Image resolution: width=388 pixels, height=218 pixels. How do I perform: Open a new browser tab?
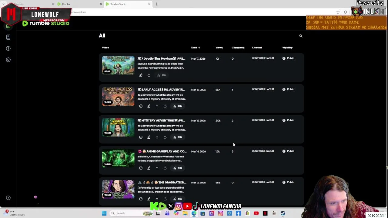point(156,4)
